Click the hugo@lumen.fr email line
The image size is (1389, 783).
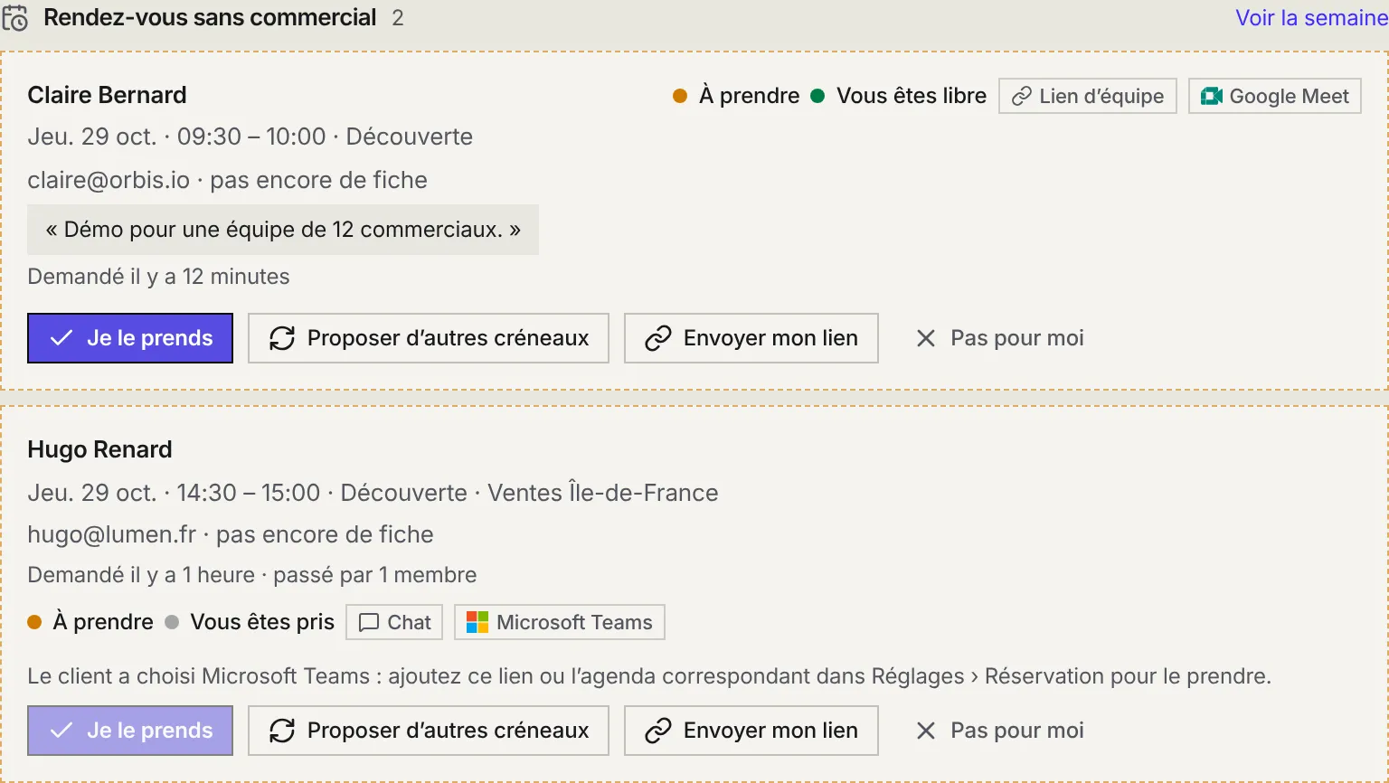[x=231, y=534]
